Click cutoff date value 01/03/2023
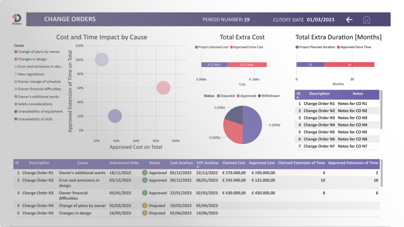 click(320, 20)
